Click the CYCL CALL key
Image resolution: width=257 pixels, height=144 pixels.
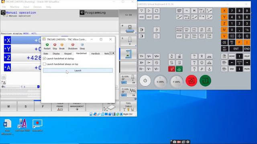click(x=194, y=30)
